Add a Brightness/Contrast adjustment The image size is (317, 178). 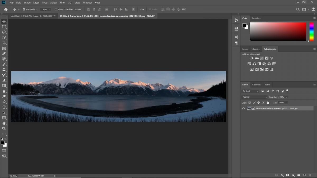[x=252, y=58]
